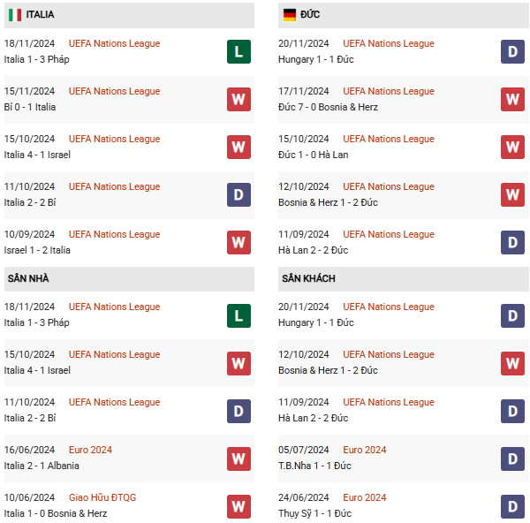Click 'Italia 4 - 1 Israel' text under ITALIA header
530x523 pixels.
point(37,155)
